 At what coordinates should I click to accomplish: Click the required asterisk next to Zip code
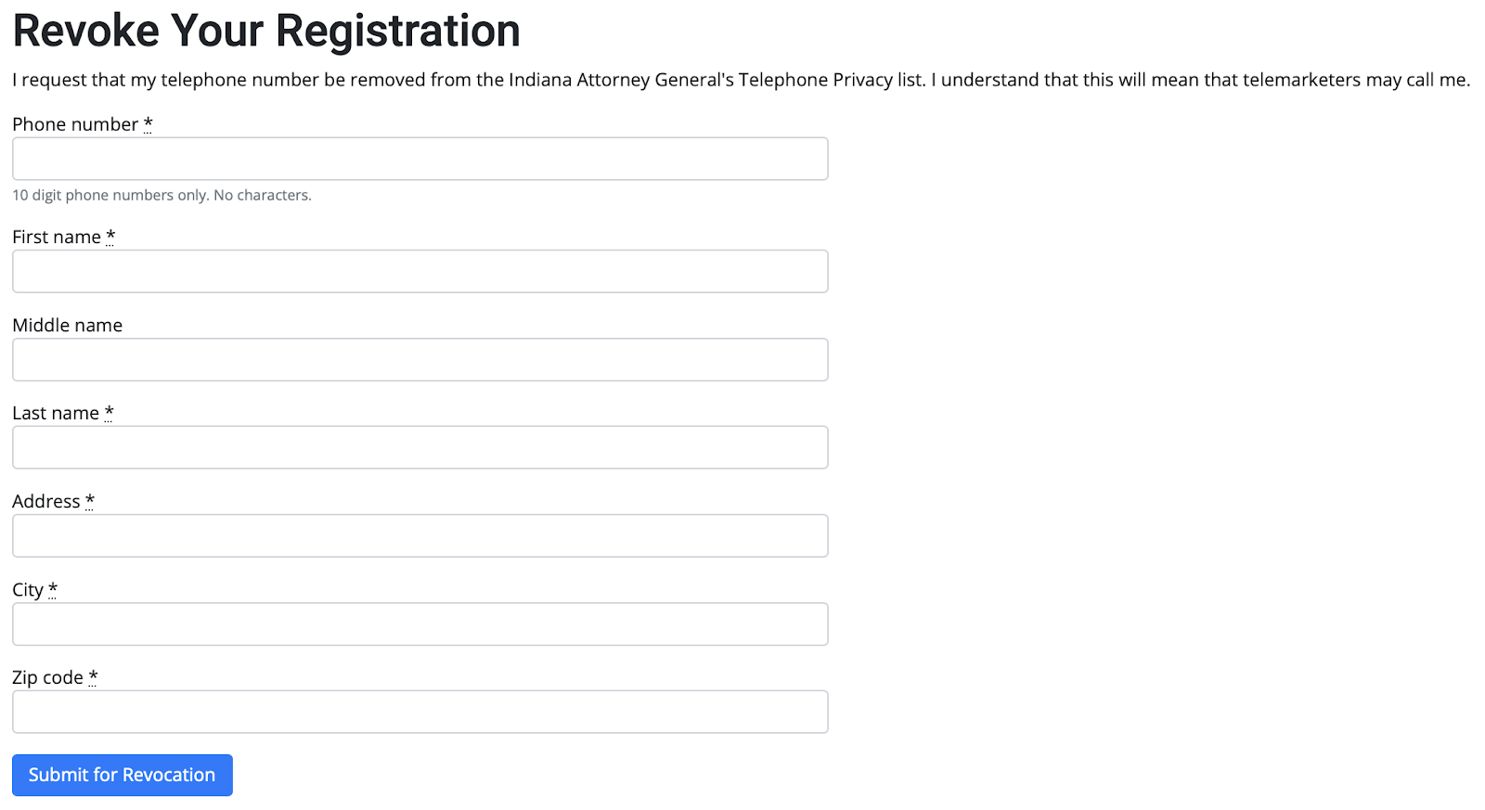[x=93, y=676]
